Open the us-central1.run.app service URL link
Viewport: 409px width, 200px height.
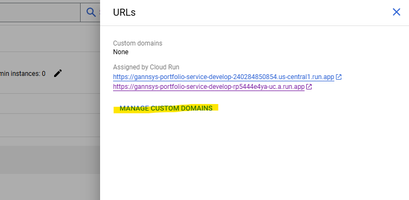223,77
